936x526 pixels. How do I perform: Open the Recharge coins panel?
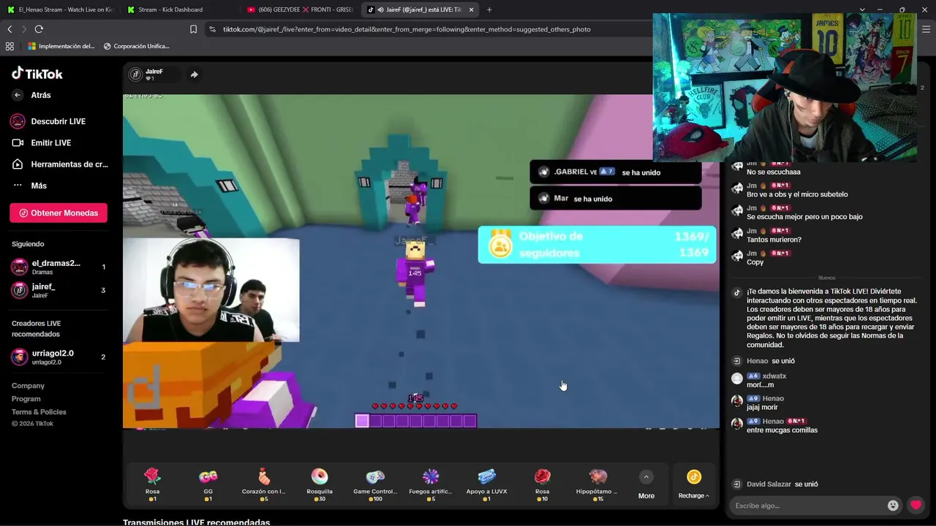[694, 484]
